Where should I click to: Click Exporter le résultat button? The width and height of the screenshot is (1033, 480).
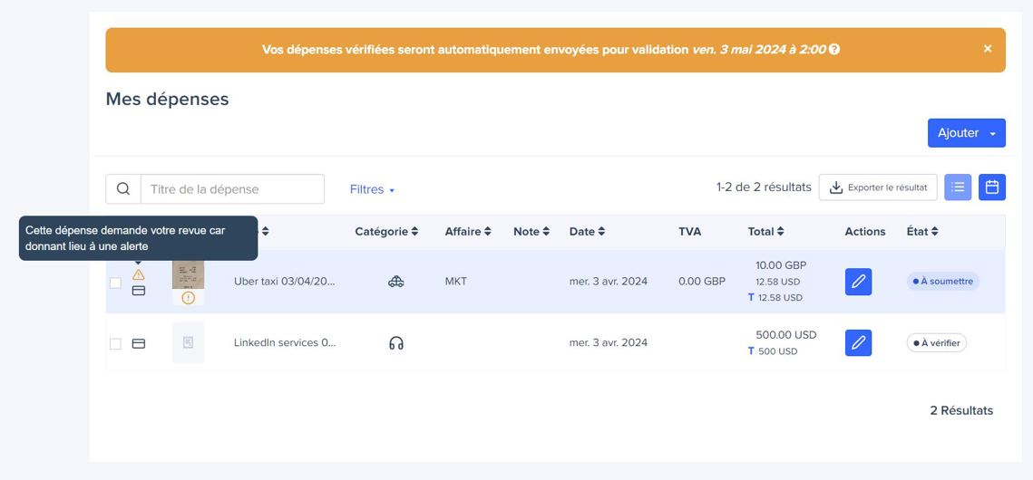(x=878, y=187)
